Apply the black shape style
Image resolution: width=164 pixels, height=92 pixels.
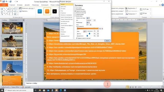[55, 11]
